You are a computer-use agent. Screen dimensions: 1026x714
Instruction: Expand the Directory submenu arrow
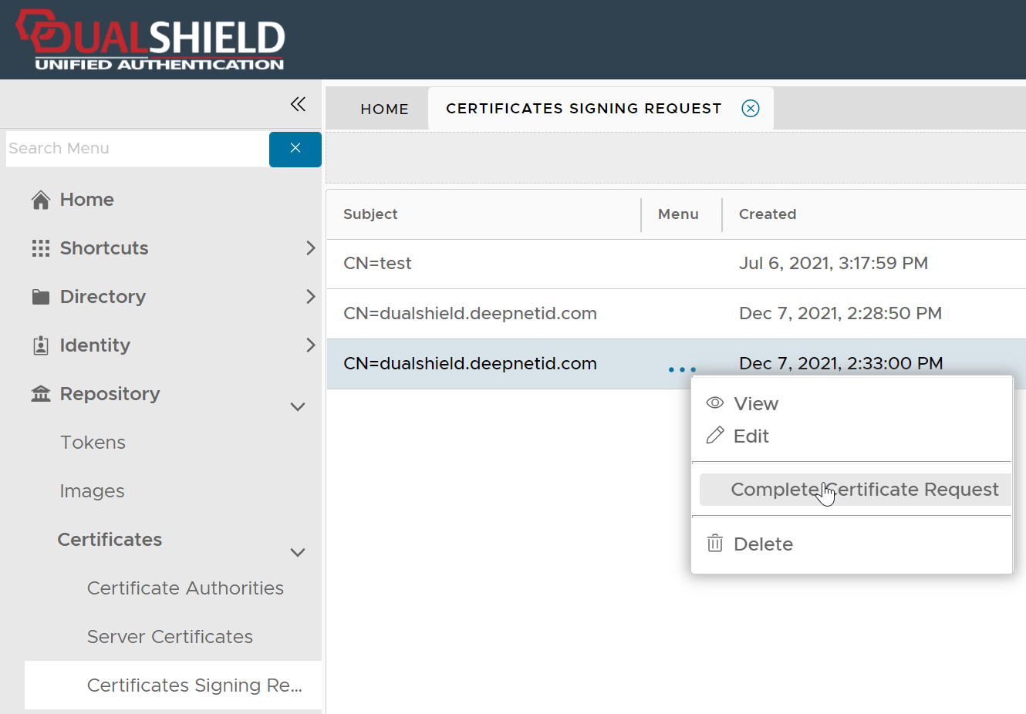click(310, 297)
